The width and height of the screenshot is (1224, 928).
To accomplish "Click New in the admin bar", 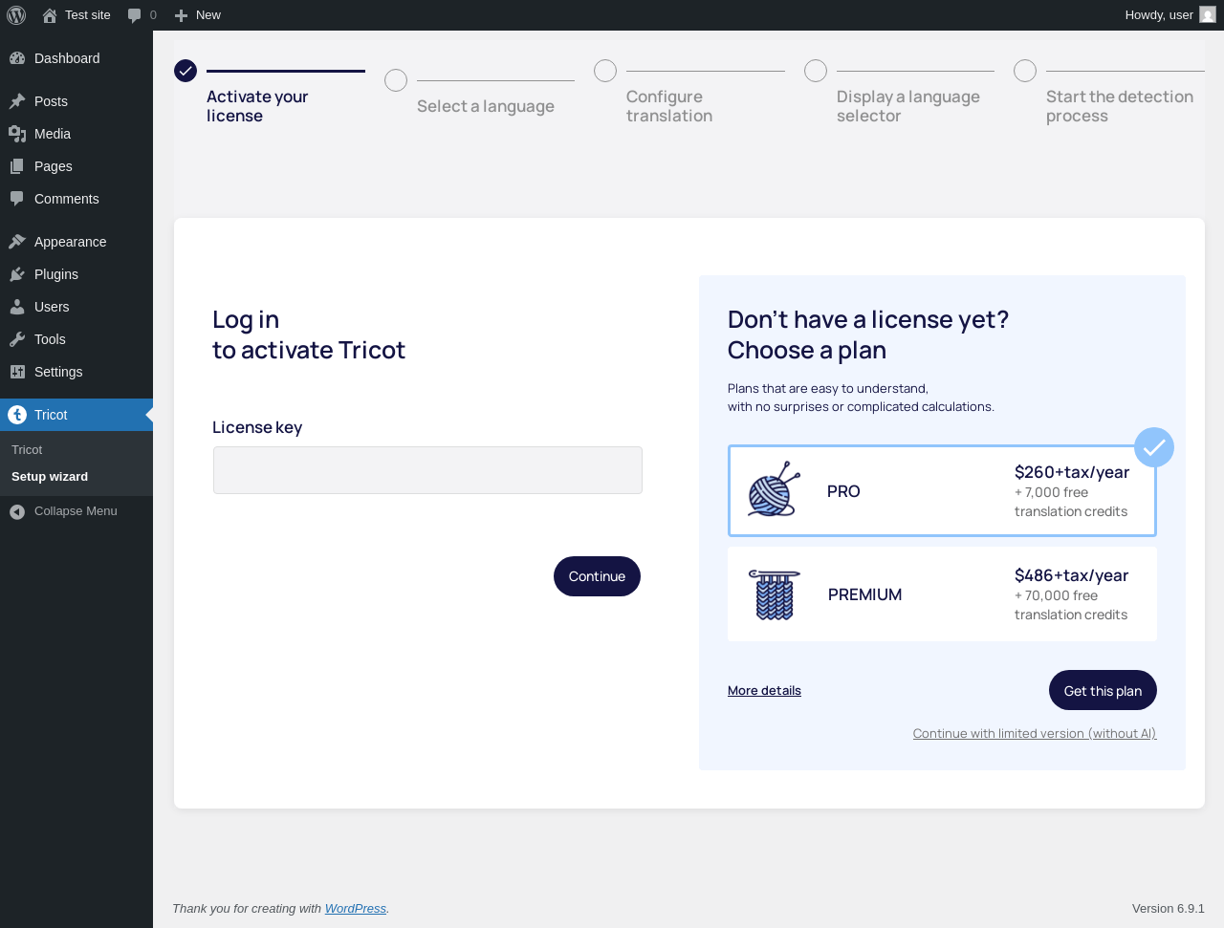I will click(x=208, y=15).
